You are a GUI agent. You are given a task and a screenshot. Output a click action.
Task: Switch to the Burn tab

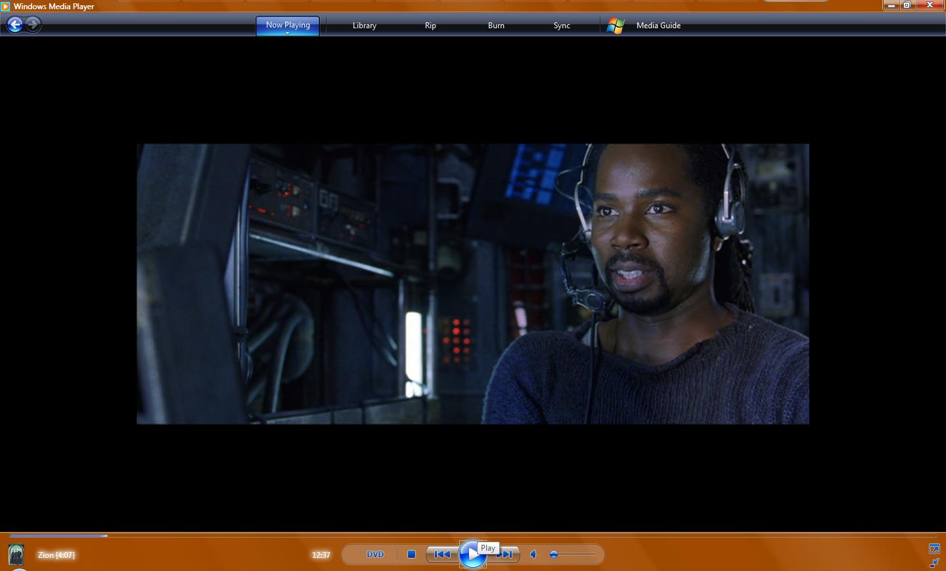point(496,26)
